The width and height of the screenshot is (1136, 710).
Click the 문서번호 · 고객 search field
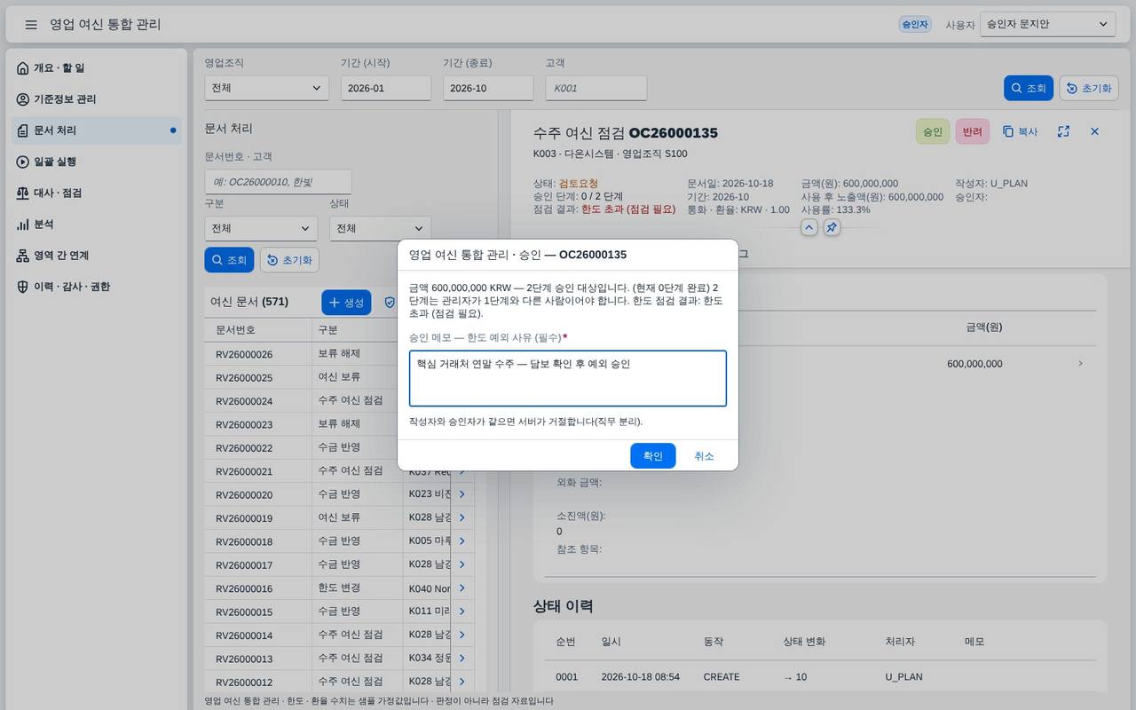278,182
